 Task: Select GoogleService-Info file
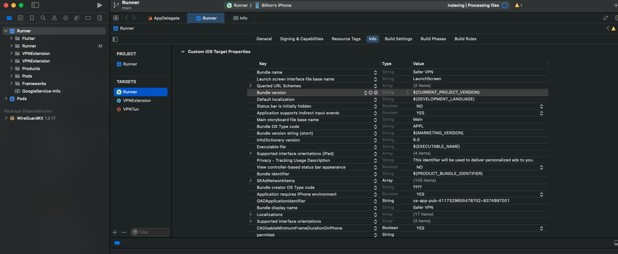(41, 91)
